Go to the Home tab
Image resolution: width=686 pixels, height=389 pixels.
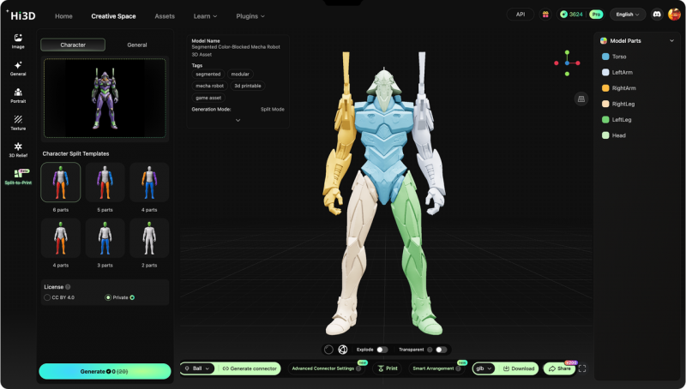tap(63, 16)
